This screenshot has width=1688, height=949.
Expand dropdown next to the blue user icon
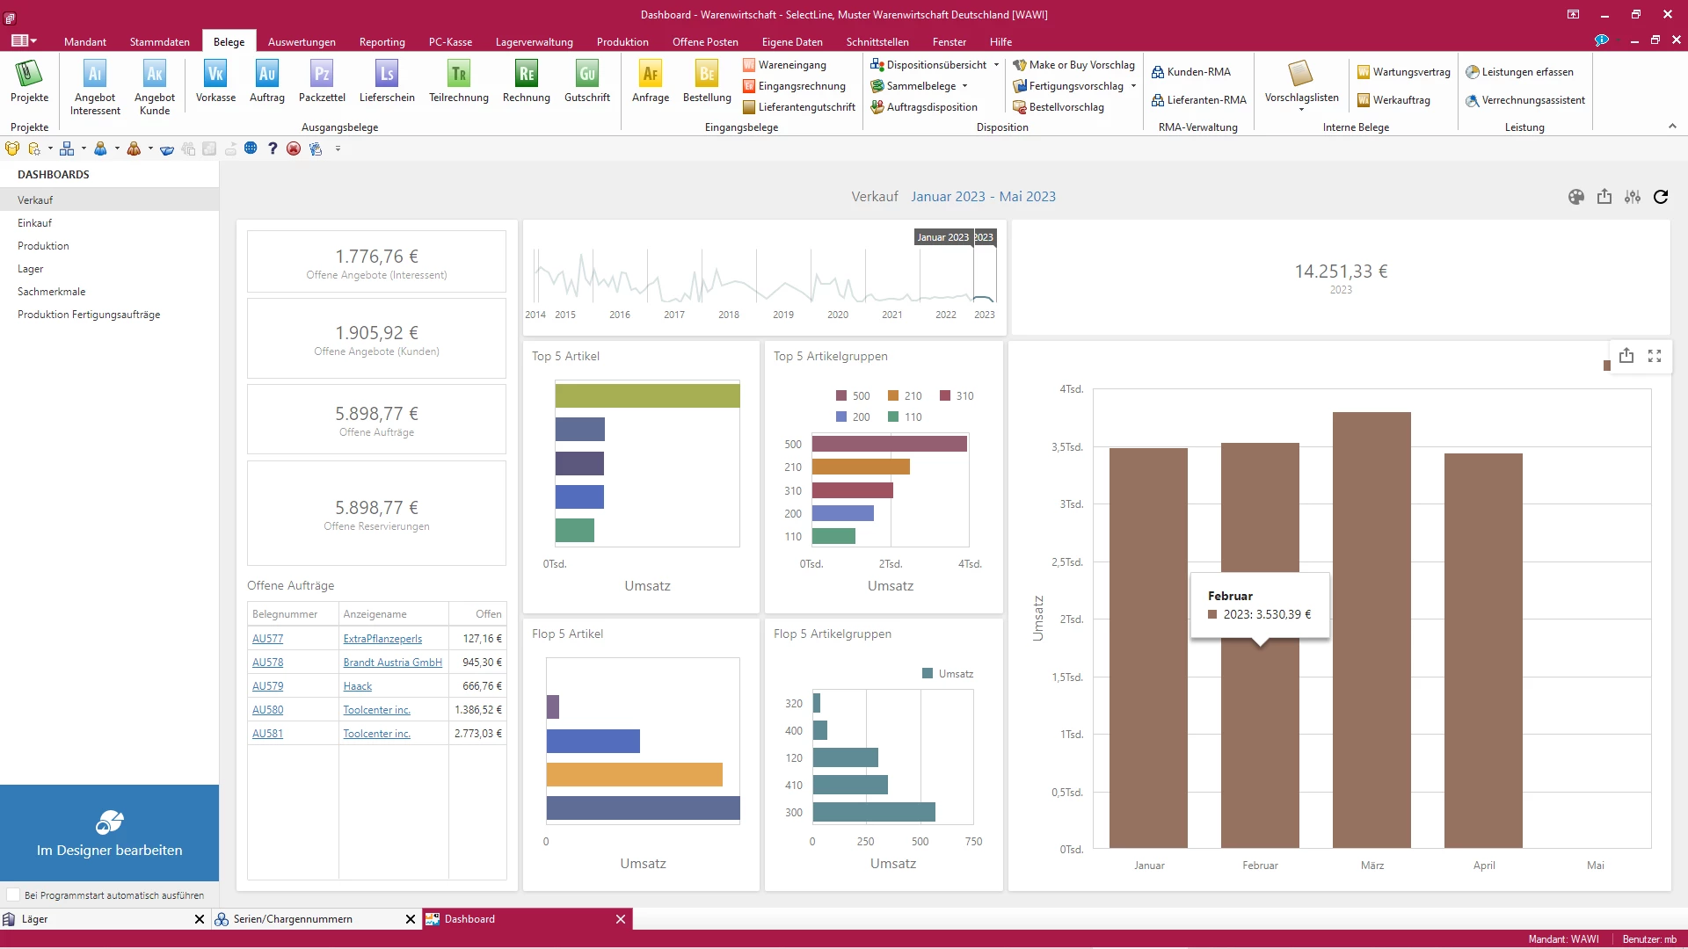117,149
